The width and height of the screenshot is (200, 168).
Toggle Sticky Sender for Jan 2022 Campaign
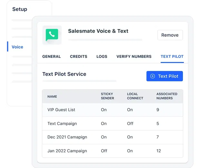pos(104,151)
